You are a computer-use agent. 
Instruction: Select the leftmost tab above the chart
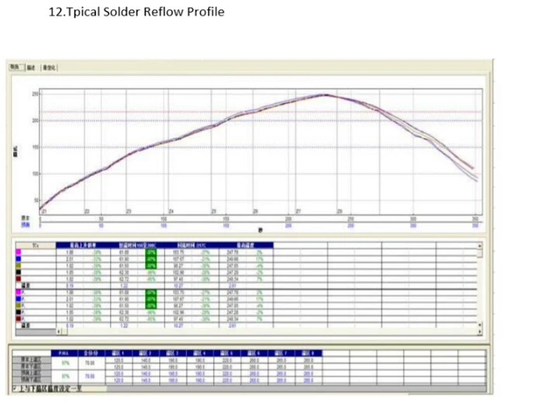(14, 67)
